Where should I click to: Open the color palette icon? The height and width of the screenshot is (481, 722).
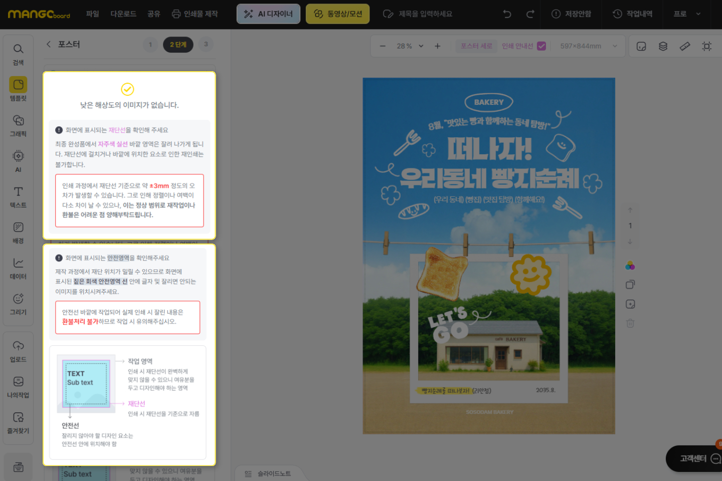(x=630, y=266)
